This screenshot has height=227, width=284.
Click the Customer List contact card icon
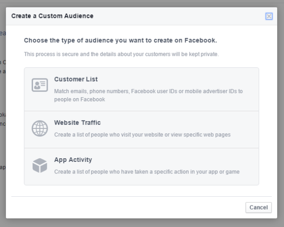click(x=39, y=85)
